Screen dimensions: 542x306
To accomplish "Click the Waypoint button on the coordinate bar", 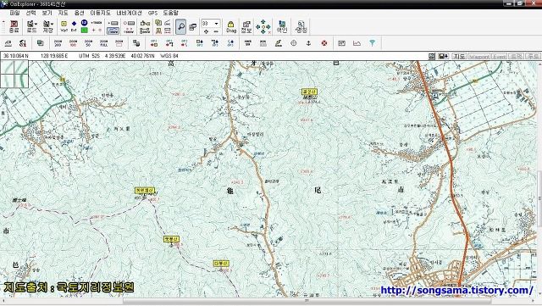I will 479,56.
